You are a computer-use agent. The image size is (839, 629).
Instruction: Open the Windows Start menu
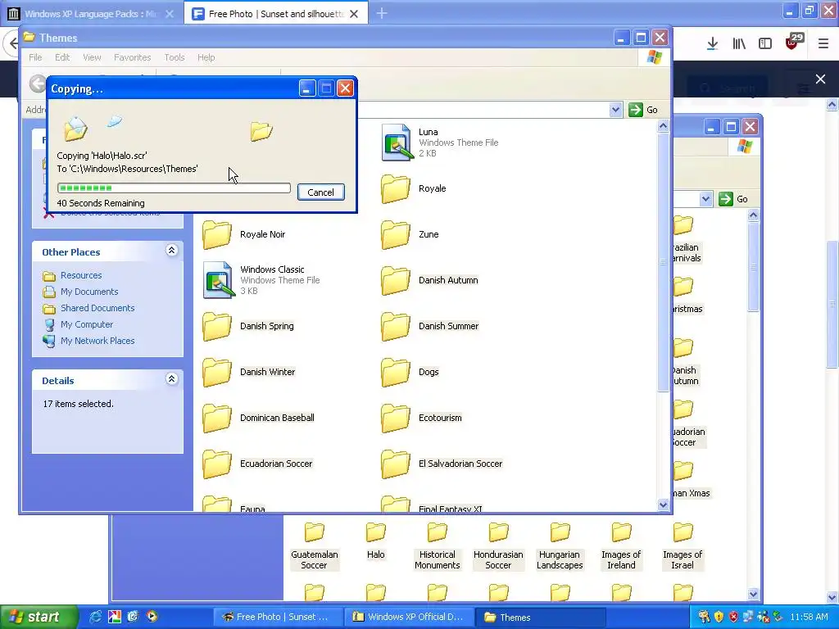point(39,617)
